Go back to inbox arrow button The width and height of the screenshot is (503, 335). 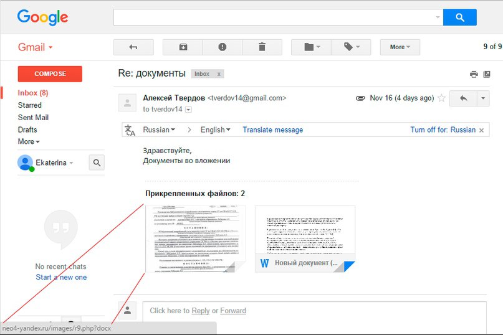coord(133,47)
